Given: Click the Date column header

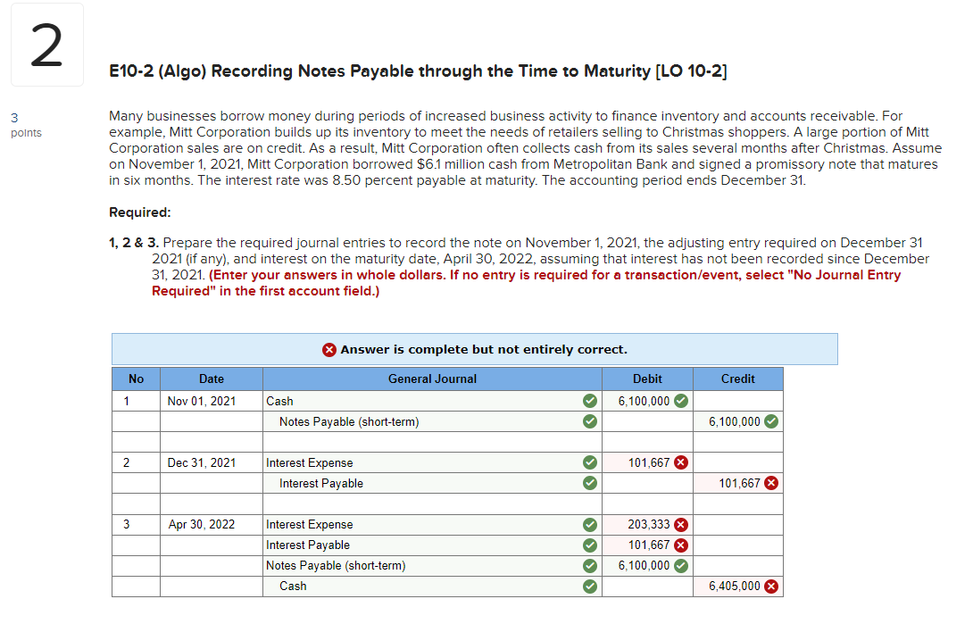Looking at the screenshot, I should click(x=211, y=379).
